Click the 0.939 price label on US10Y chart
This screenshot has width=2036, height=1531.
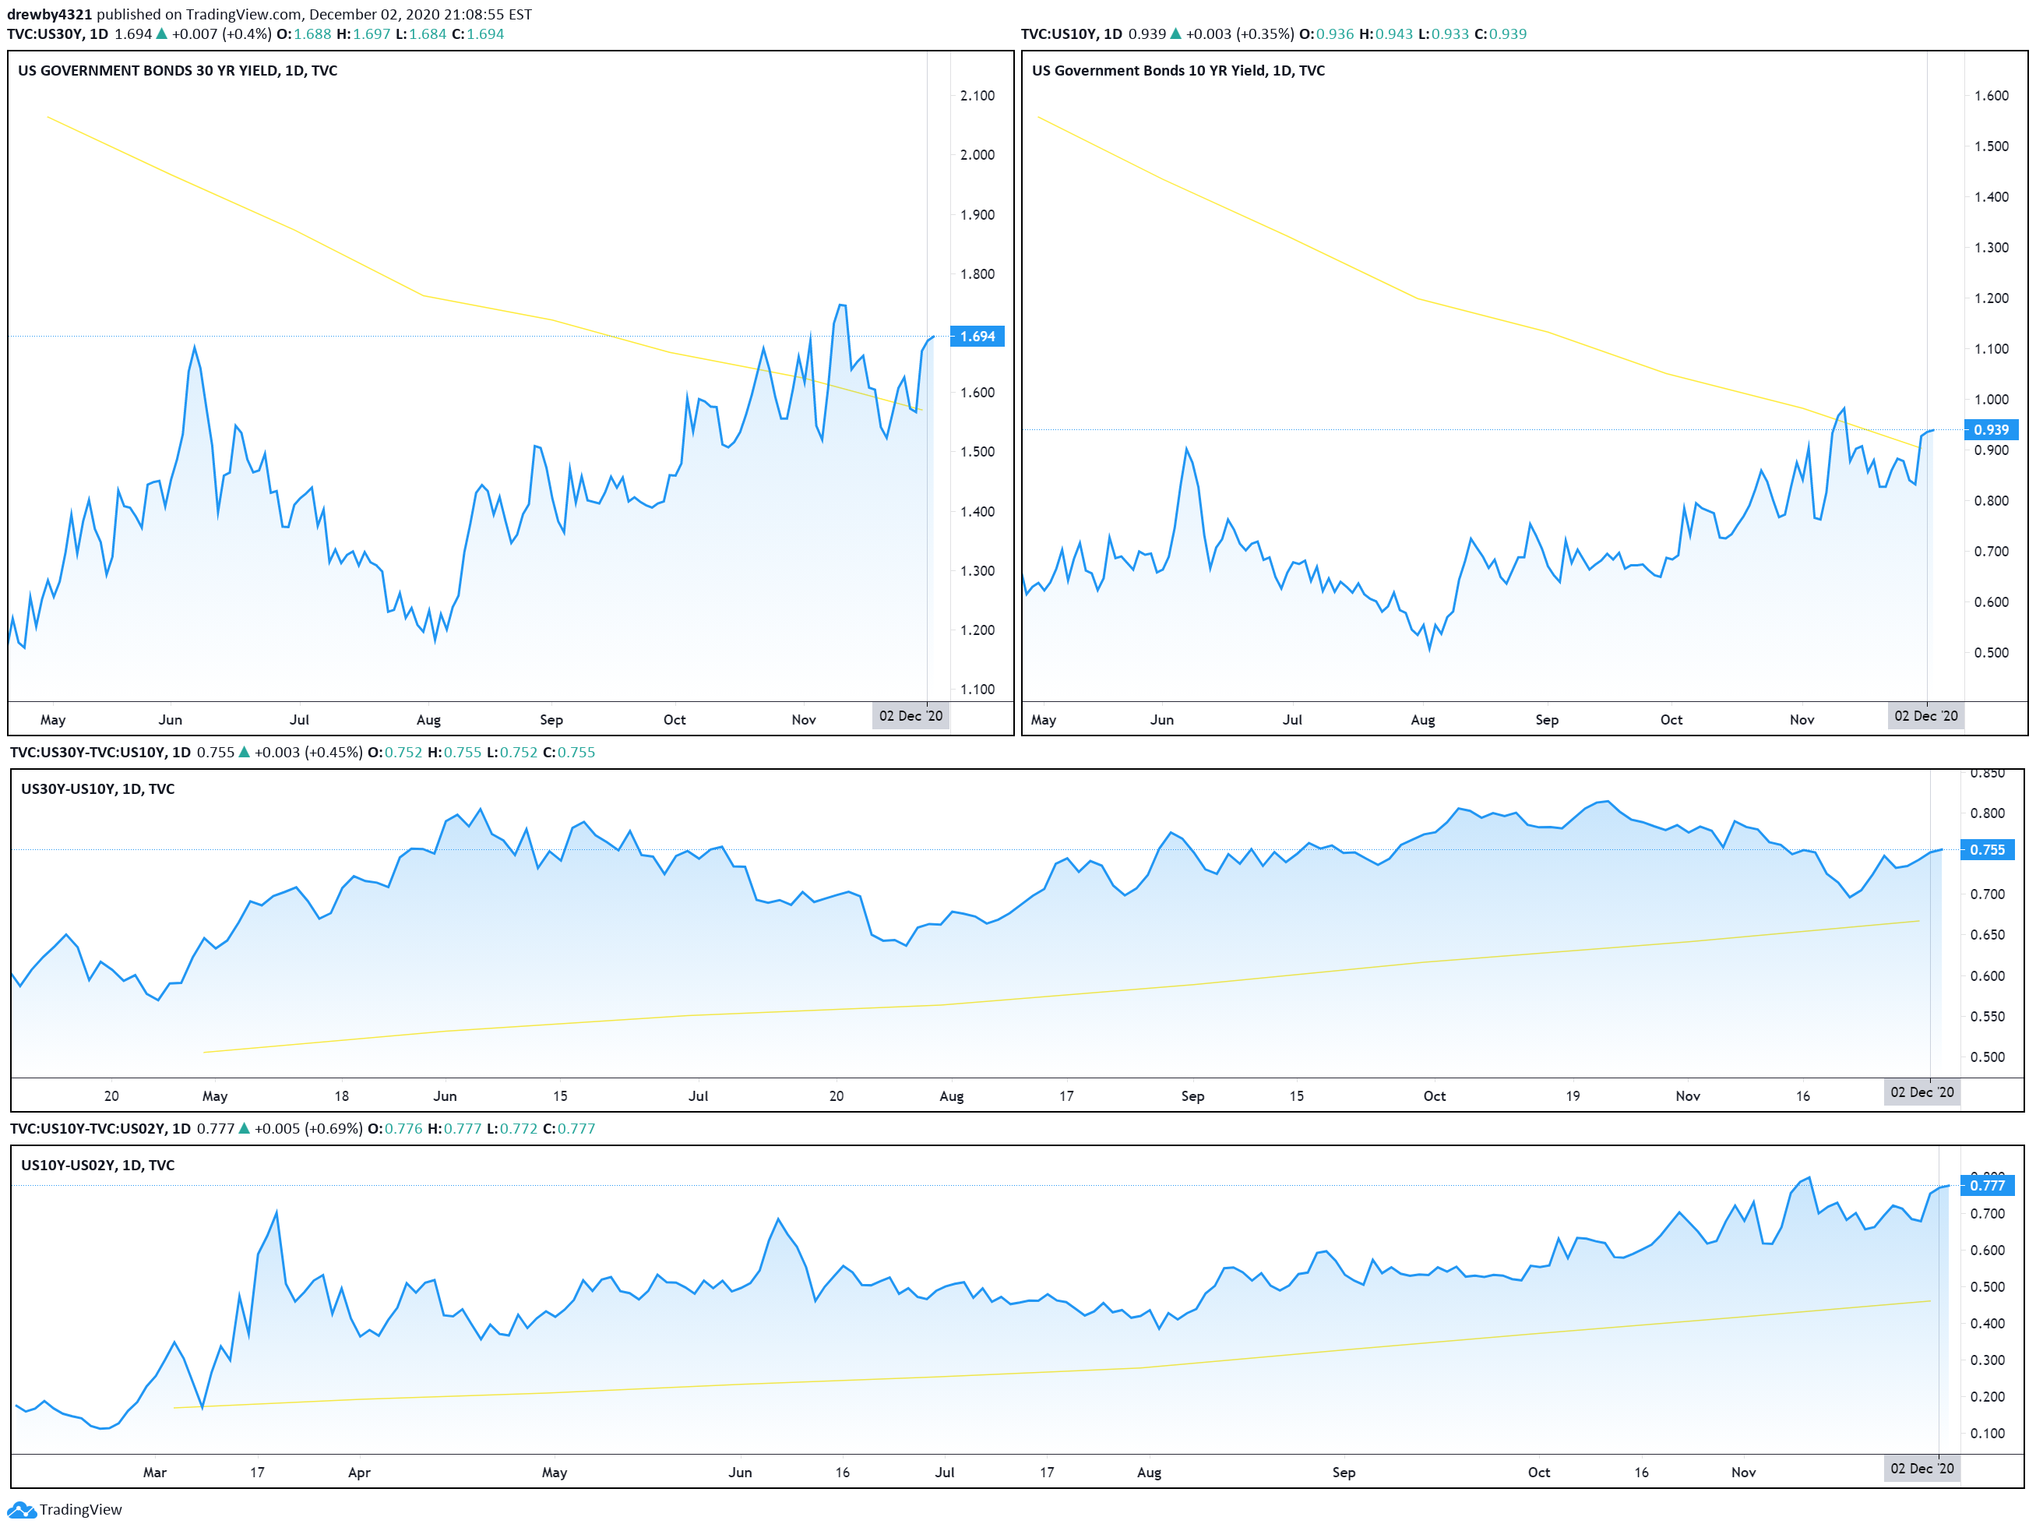pos(1991,429)
